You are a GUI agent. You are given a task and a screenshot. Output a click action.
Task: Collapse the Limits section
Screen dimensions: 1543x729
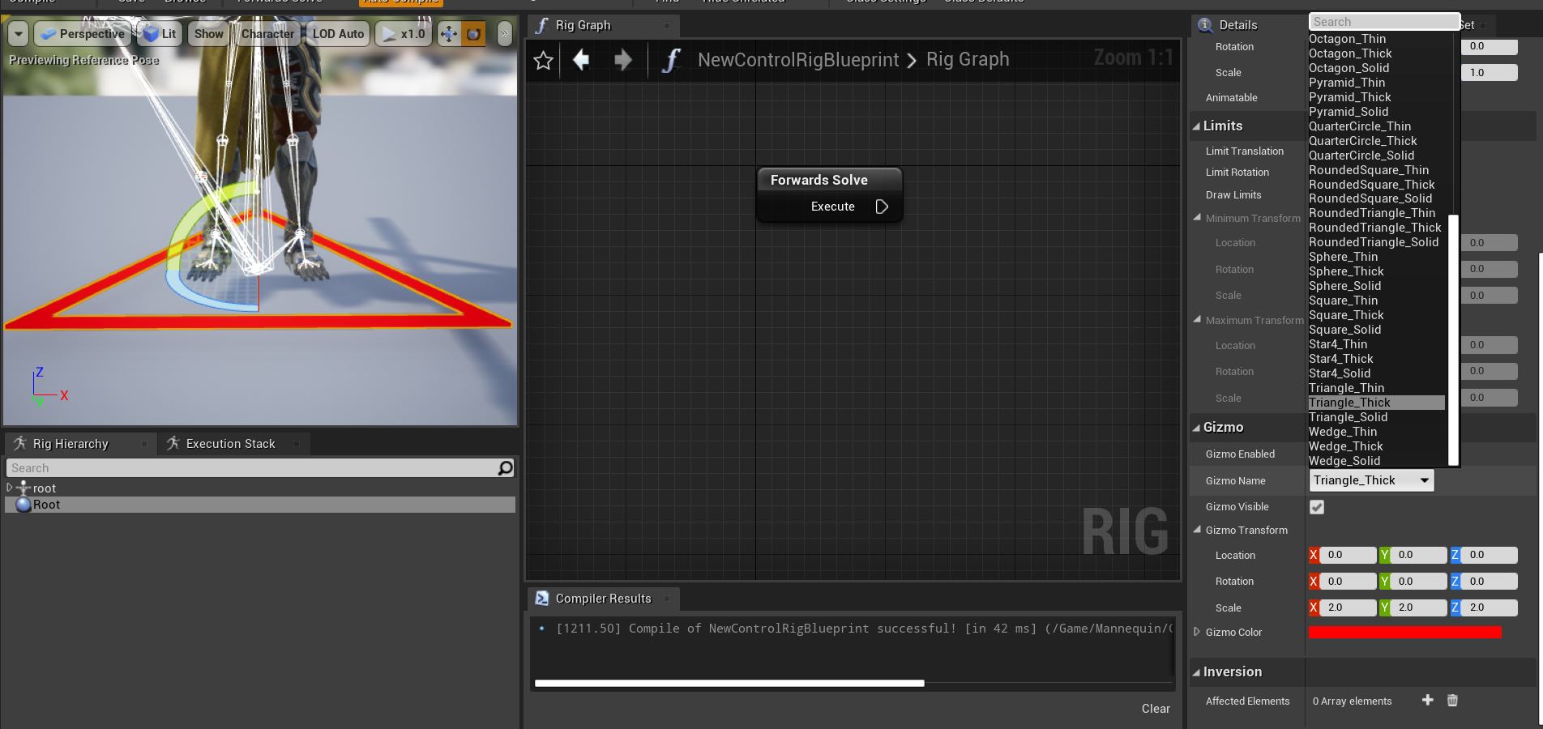pyautogui.click(x=1199, y=126)
